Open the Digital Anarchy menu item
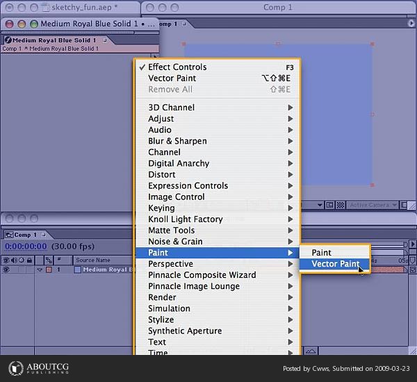 click(218, 163)
